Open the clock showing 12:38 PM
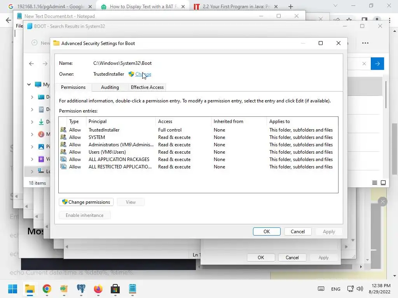 (380, 289)
